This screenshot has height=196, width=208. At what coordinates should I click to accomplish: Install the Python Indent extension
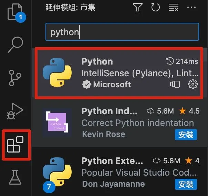point(186,135)
